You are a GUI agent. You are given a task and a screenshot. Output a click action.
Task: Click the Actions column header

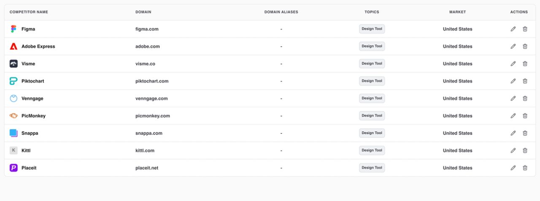pos(519,12)
